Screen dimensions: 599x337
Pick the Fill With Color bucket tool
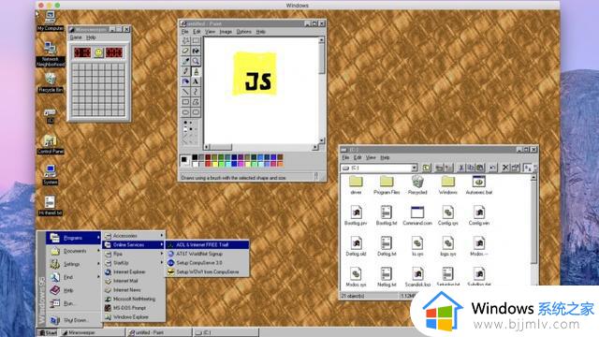[196, 51]
